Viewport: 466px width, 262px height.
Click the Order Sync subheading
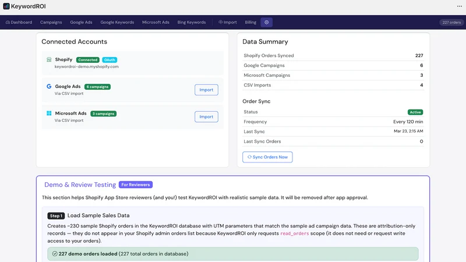pyautogui.click(x=256, y=101)
